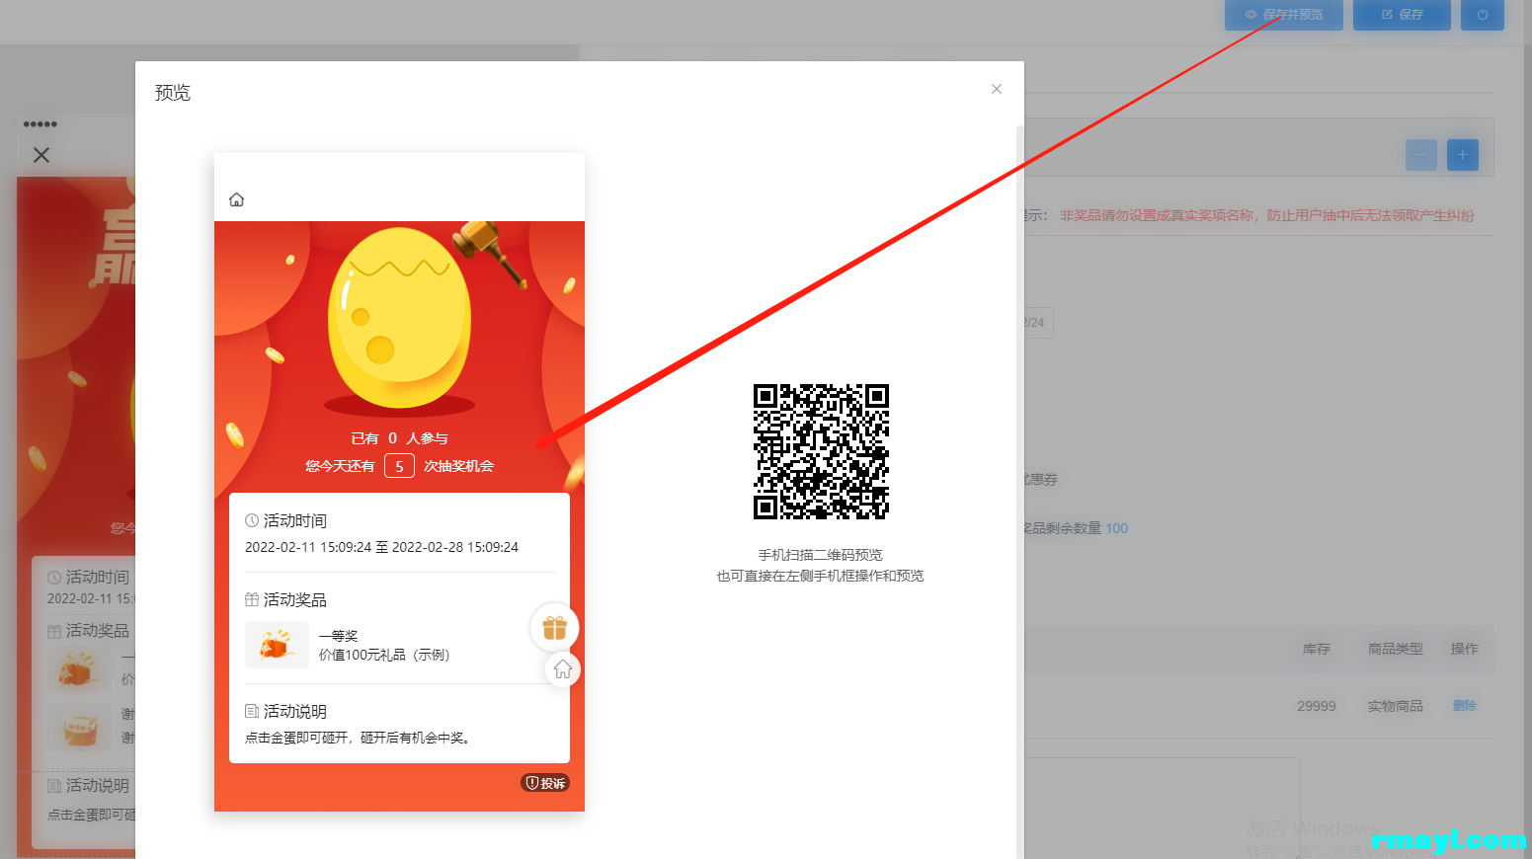Click 手机扫描二维码预览 caption
Viewport: 1532px width, 859px height.
pyautogui.click(x=820, y=555)
